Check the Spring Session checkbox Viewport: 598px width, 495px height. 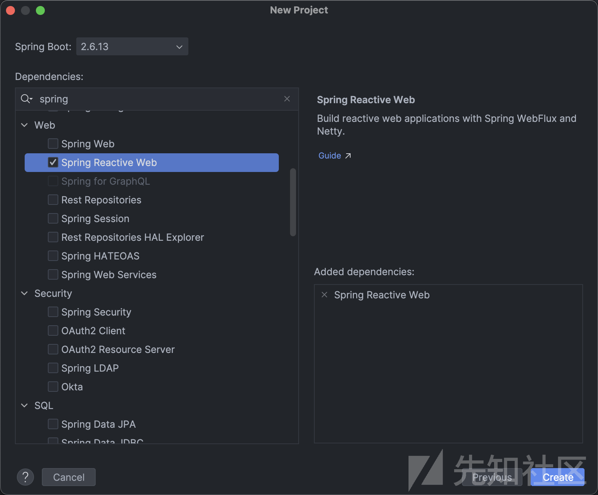[53, 218]
